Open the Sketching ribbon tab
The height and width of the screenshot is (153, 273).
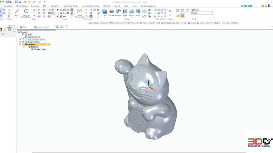point(8,6)
